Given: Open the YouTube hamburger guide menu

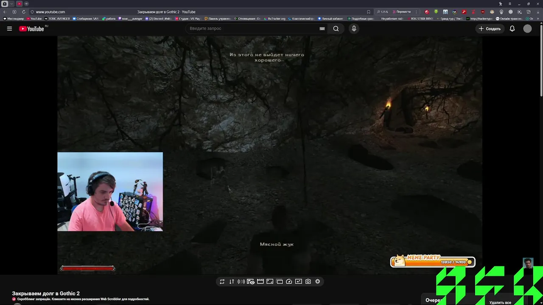Looking at the screenshot, I should pos(9,28).
